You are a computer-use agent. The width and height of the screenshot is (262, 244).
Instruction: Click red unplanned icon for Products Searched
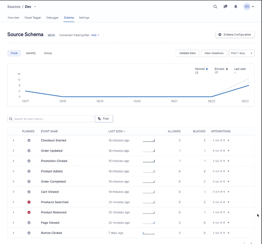[29, 202]
